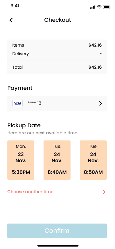Click the Items price $42.16

95,45
